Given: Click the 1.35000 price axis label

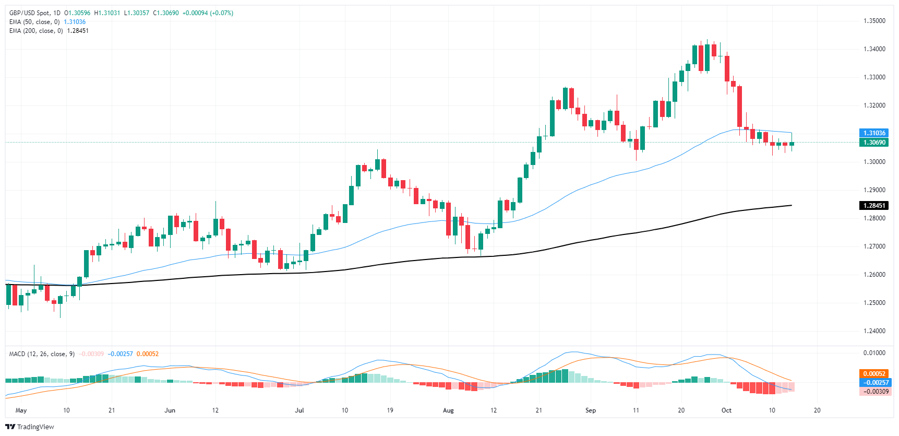Looking at the screenshot, I should 874,21.
